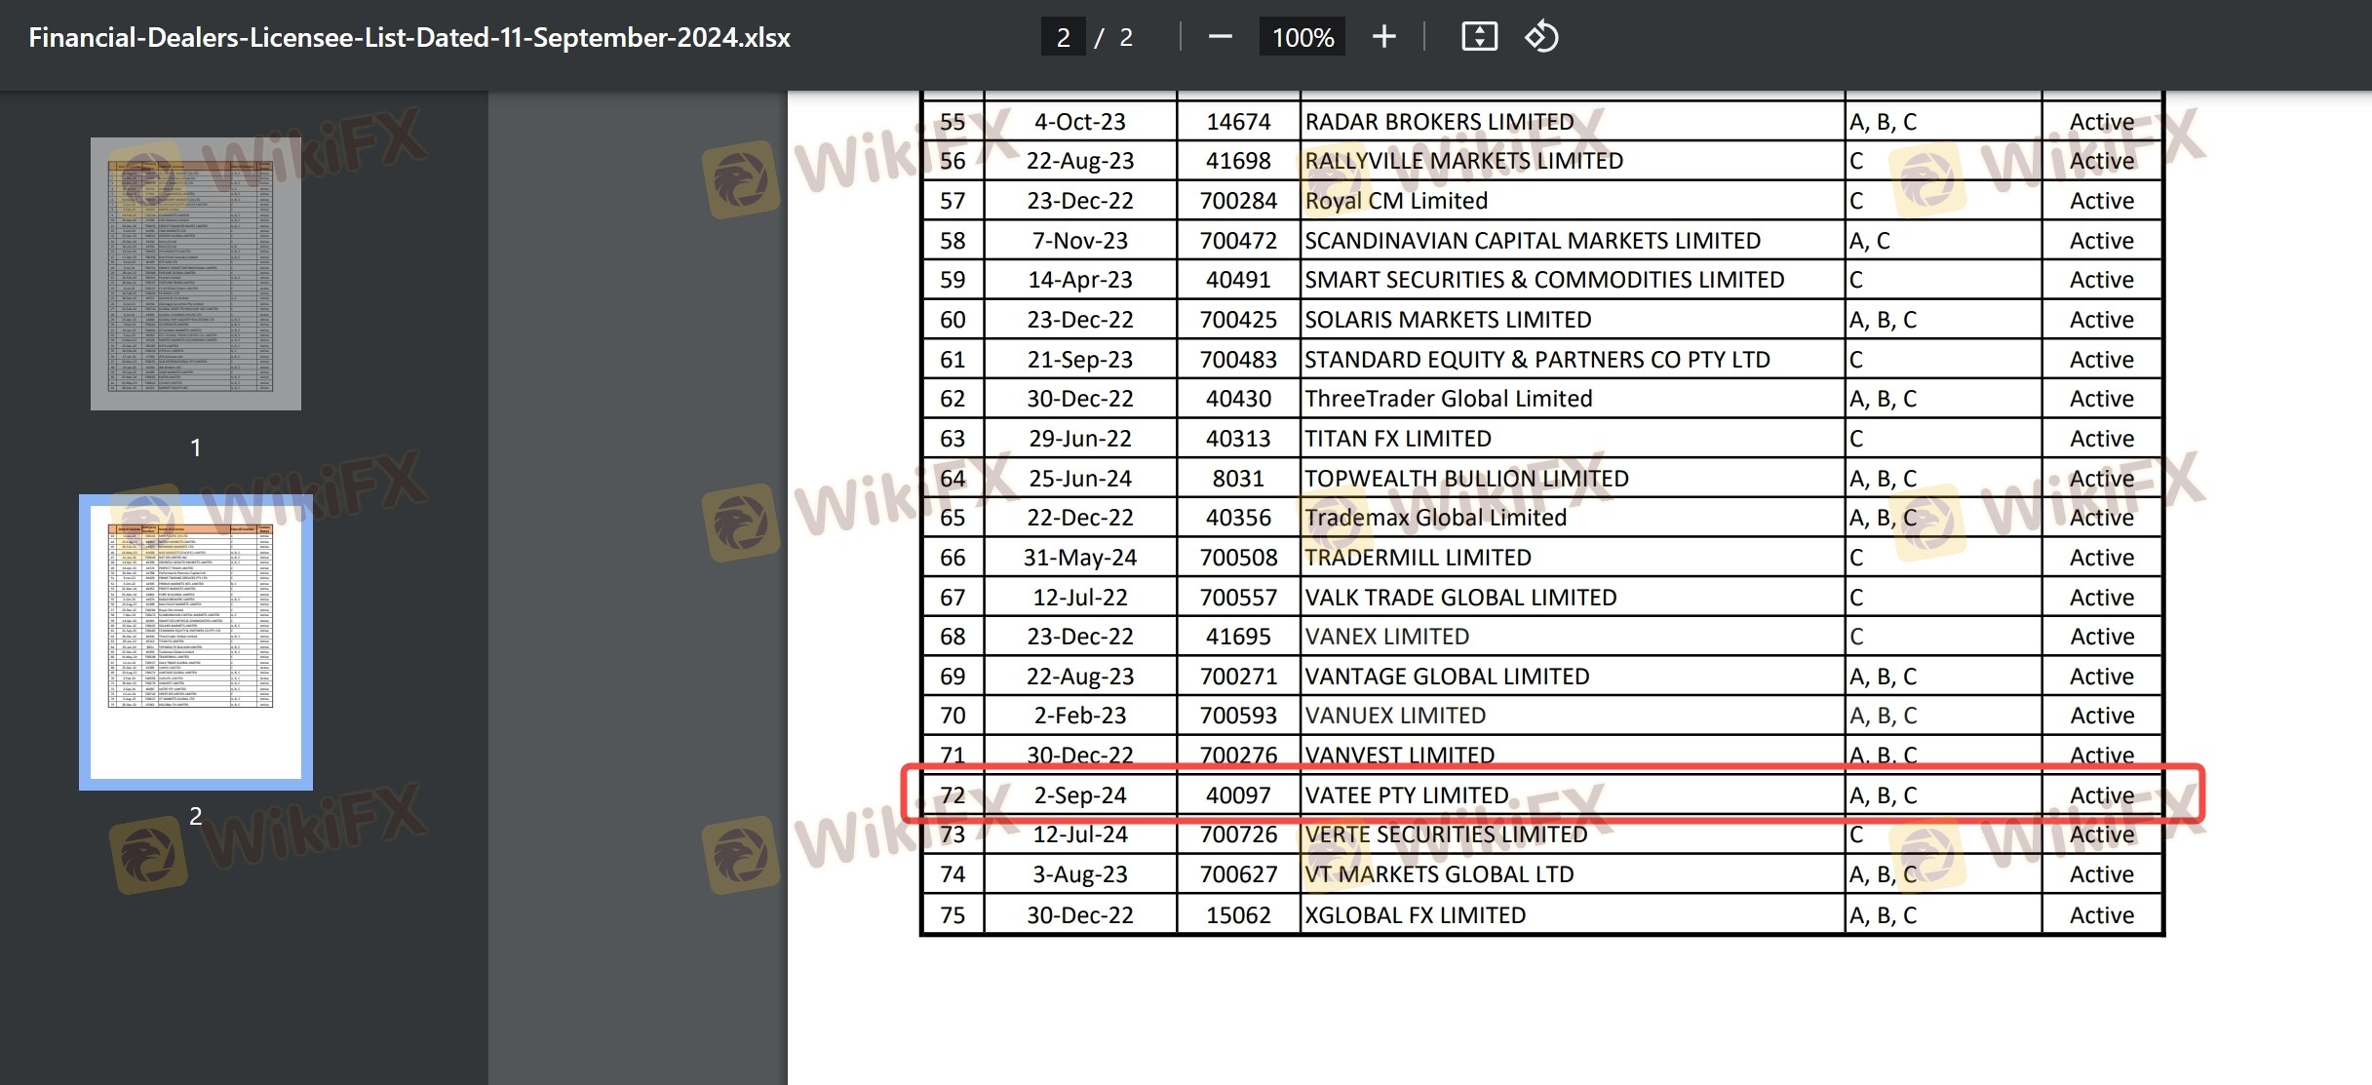Click RADAR BROKERS LIMITED name cell
2372x1085 pixels.
pos(1439,122)
